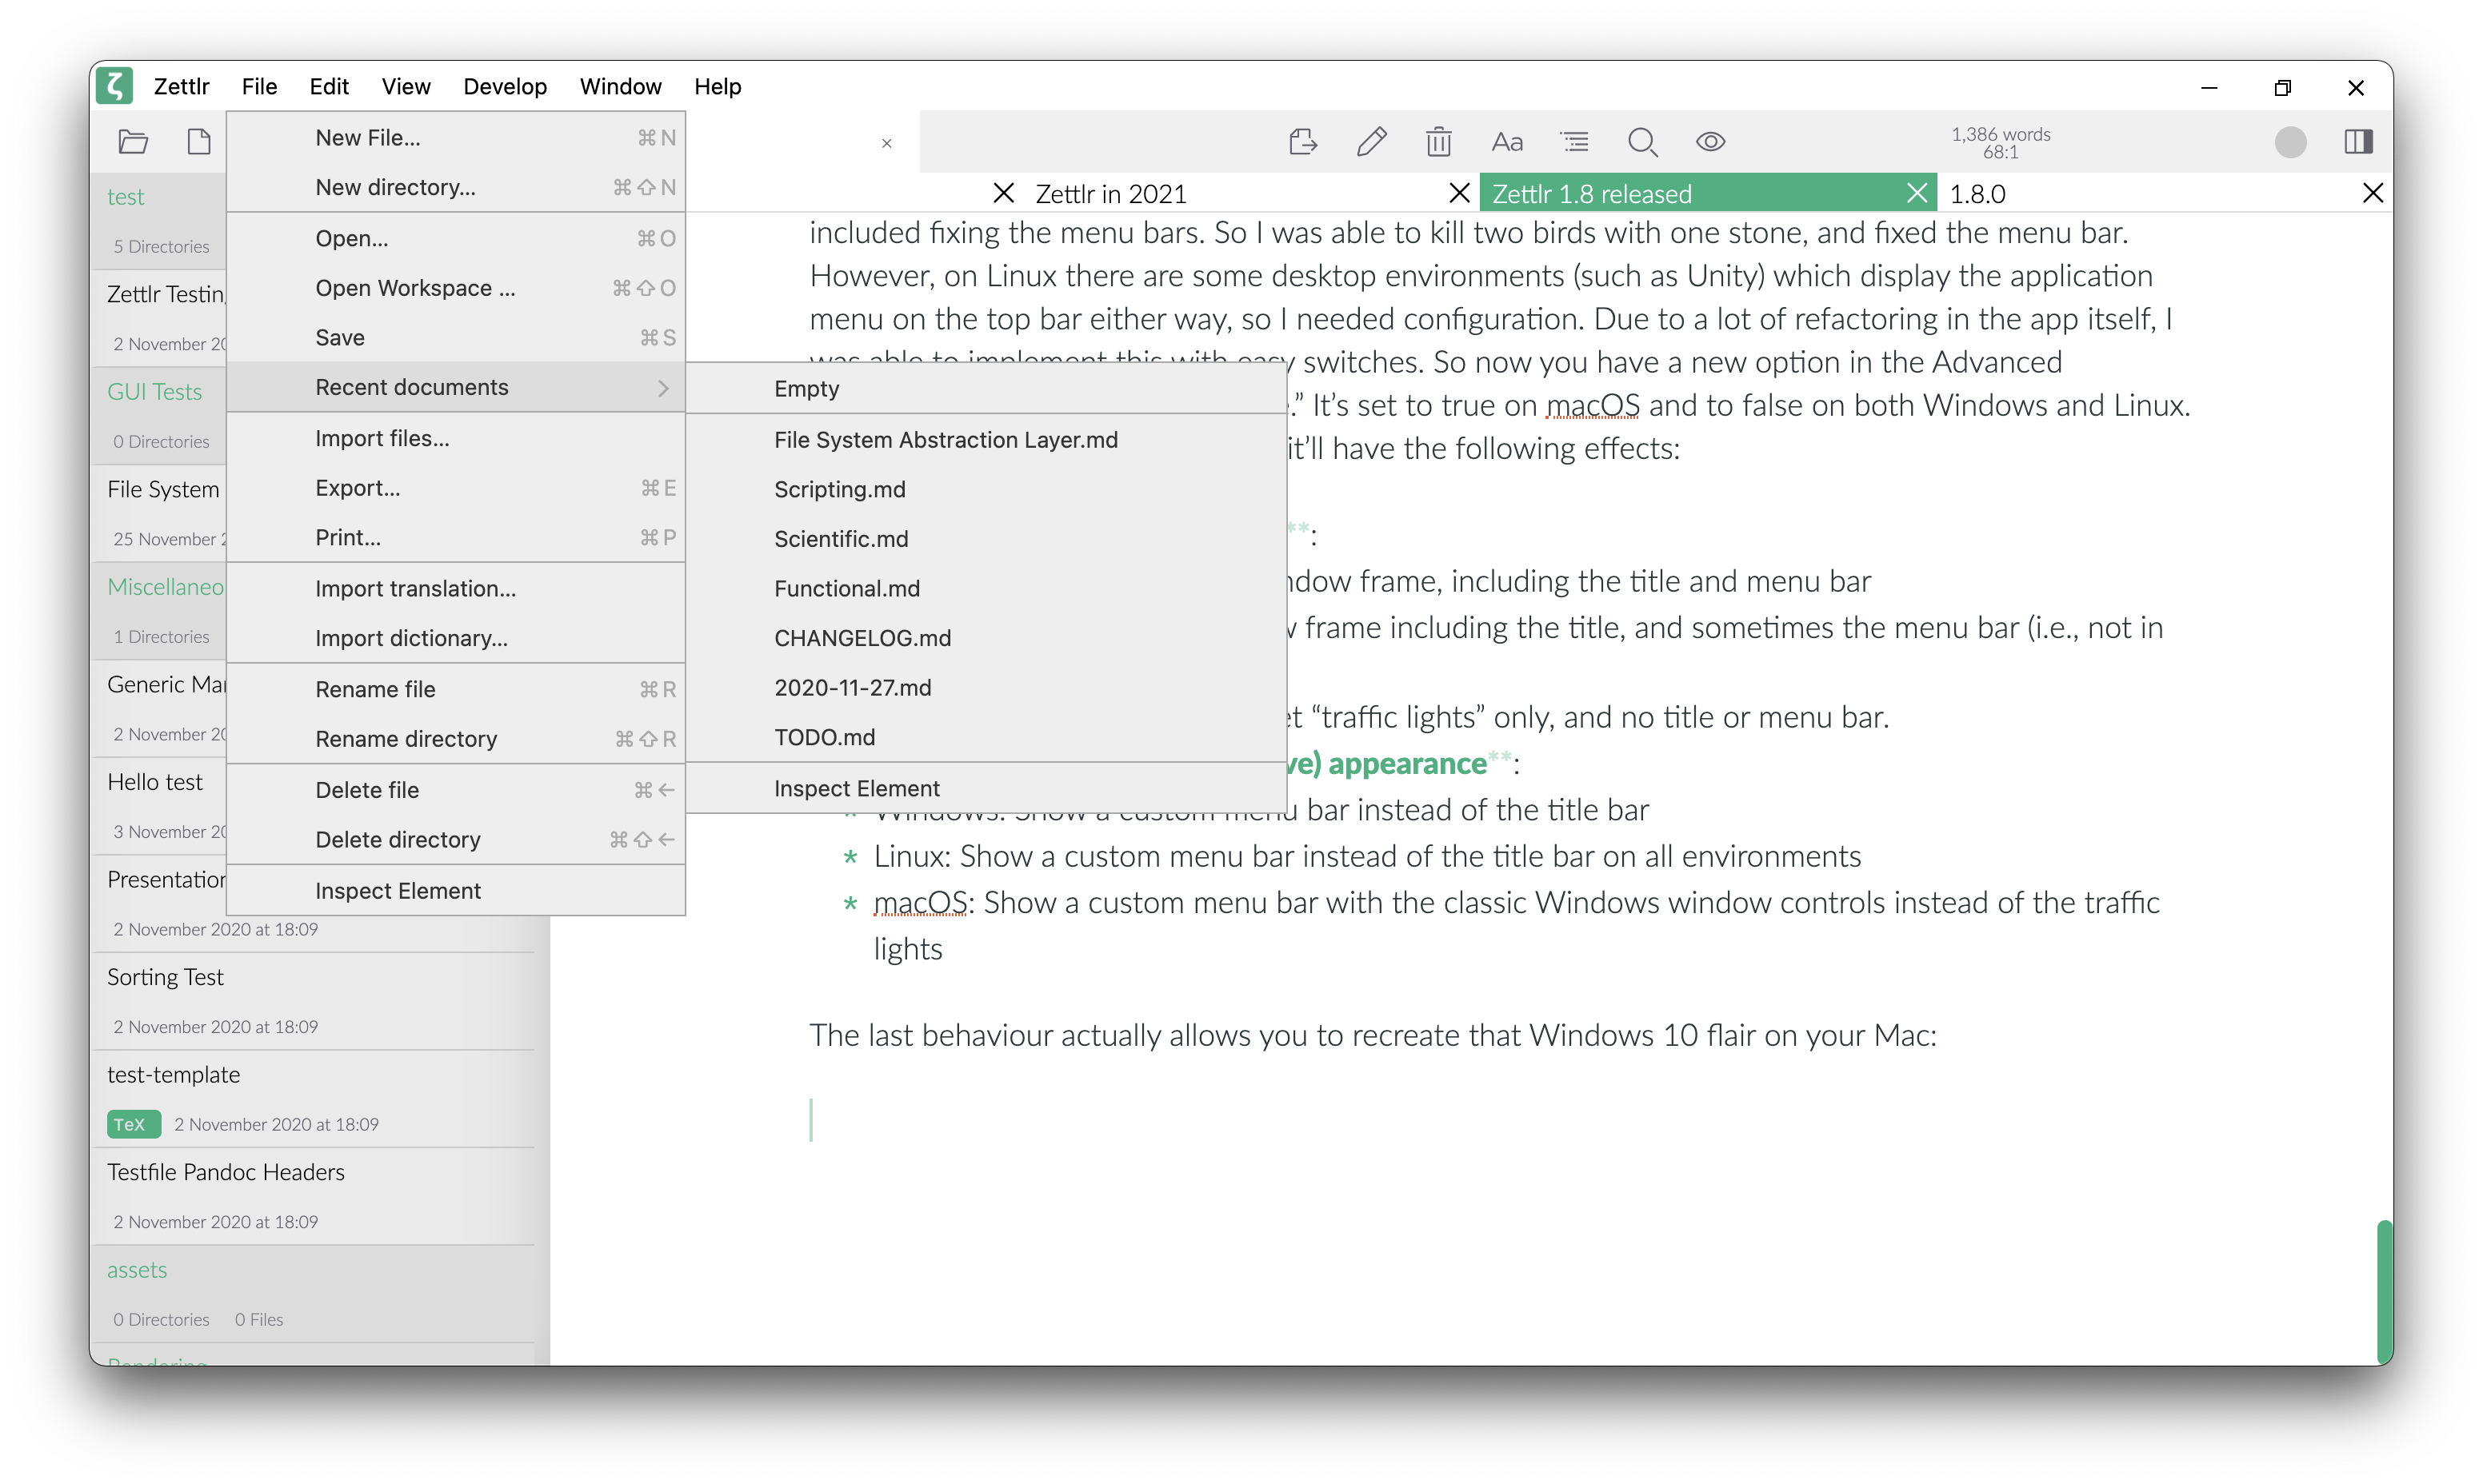Select the Sorting Test file
This screenshot has width=2483, height=1484.
[312, 1001]
